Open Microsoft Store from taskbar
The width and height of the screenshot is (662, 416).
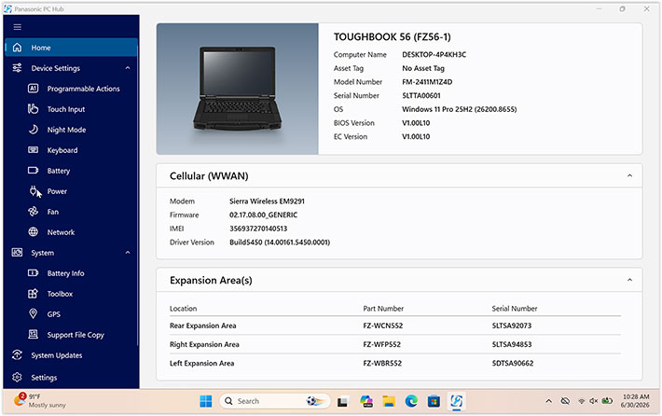(x=434, y=401)
